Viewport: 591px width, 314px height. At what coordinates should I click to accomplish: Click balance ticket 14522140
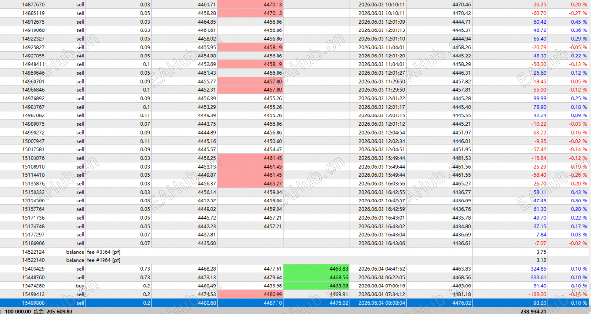[x=33, y=260]
